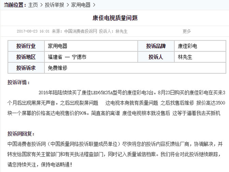
Task: Click the line starting 个月后出现黑屏无声音
Action: click(x=116, y=103)
